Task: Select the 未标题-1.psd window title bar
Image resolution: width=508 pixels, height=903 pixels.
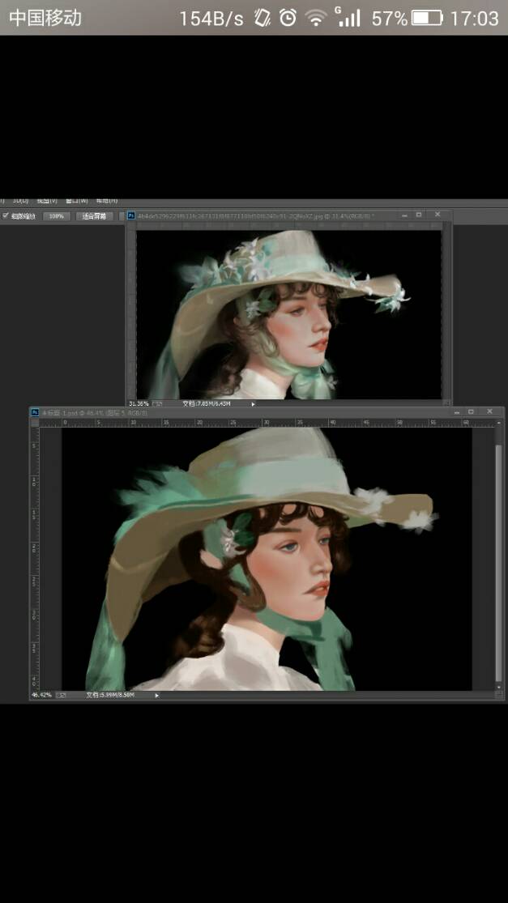Action: click(x=267, y=412)
